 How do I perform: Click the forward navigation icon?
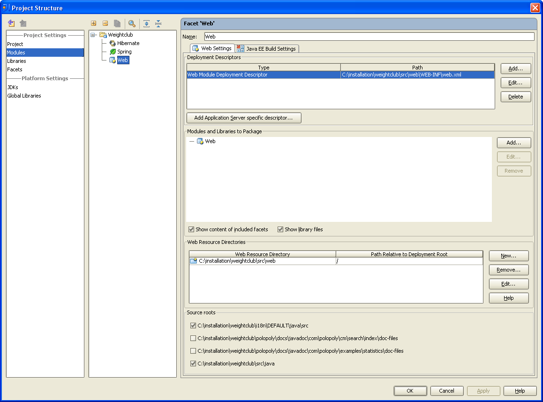click(x=23, y=23)
